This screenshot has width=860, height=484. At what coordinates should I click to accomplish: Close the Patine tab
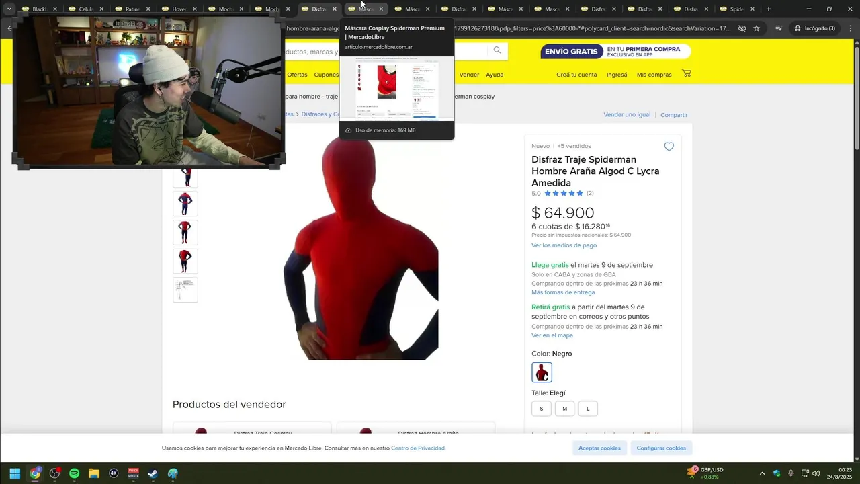point(148,9)
